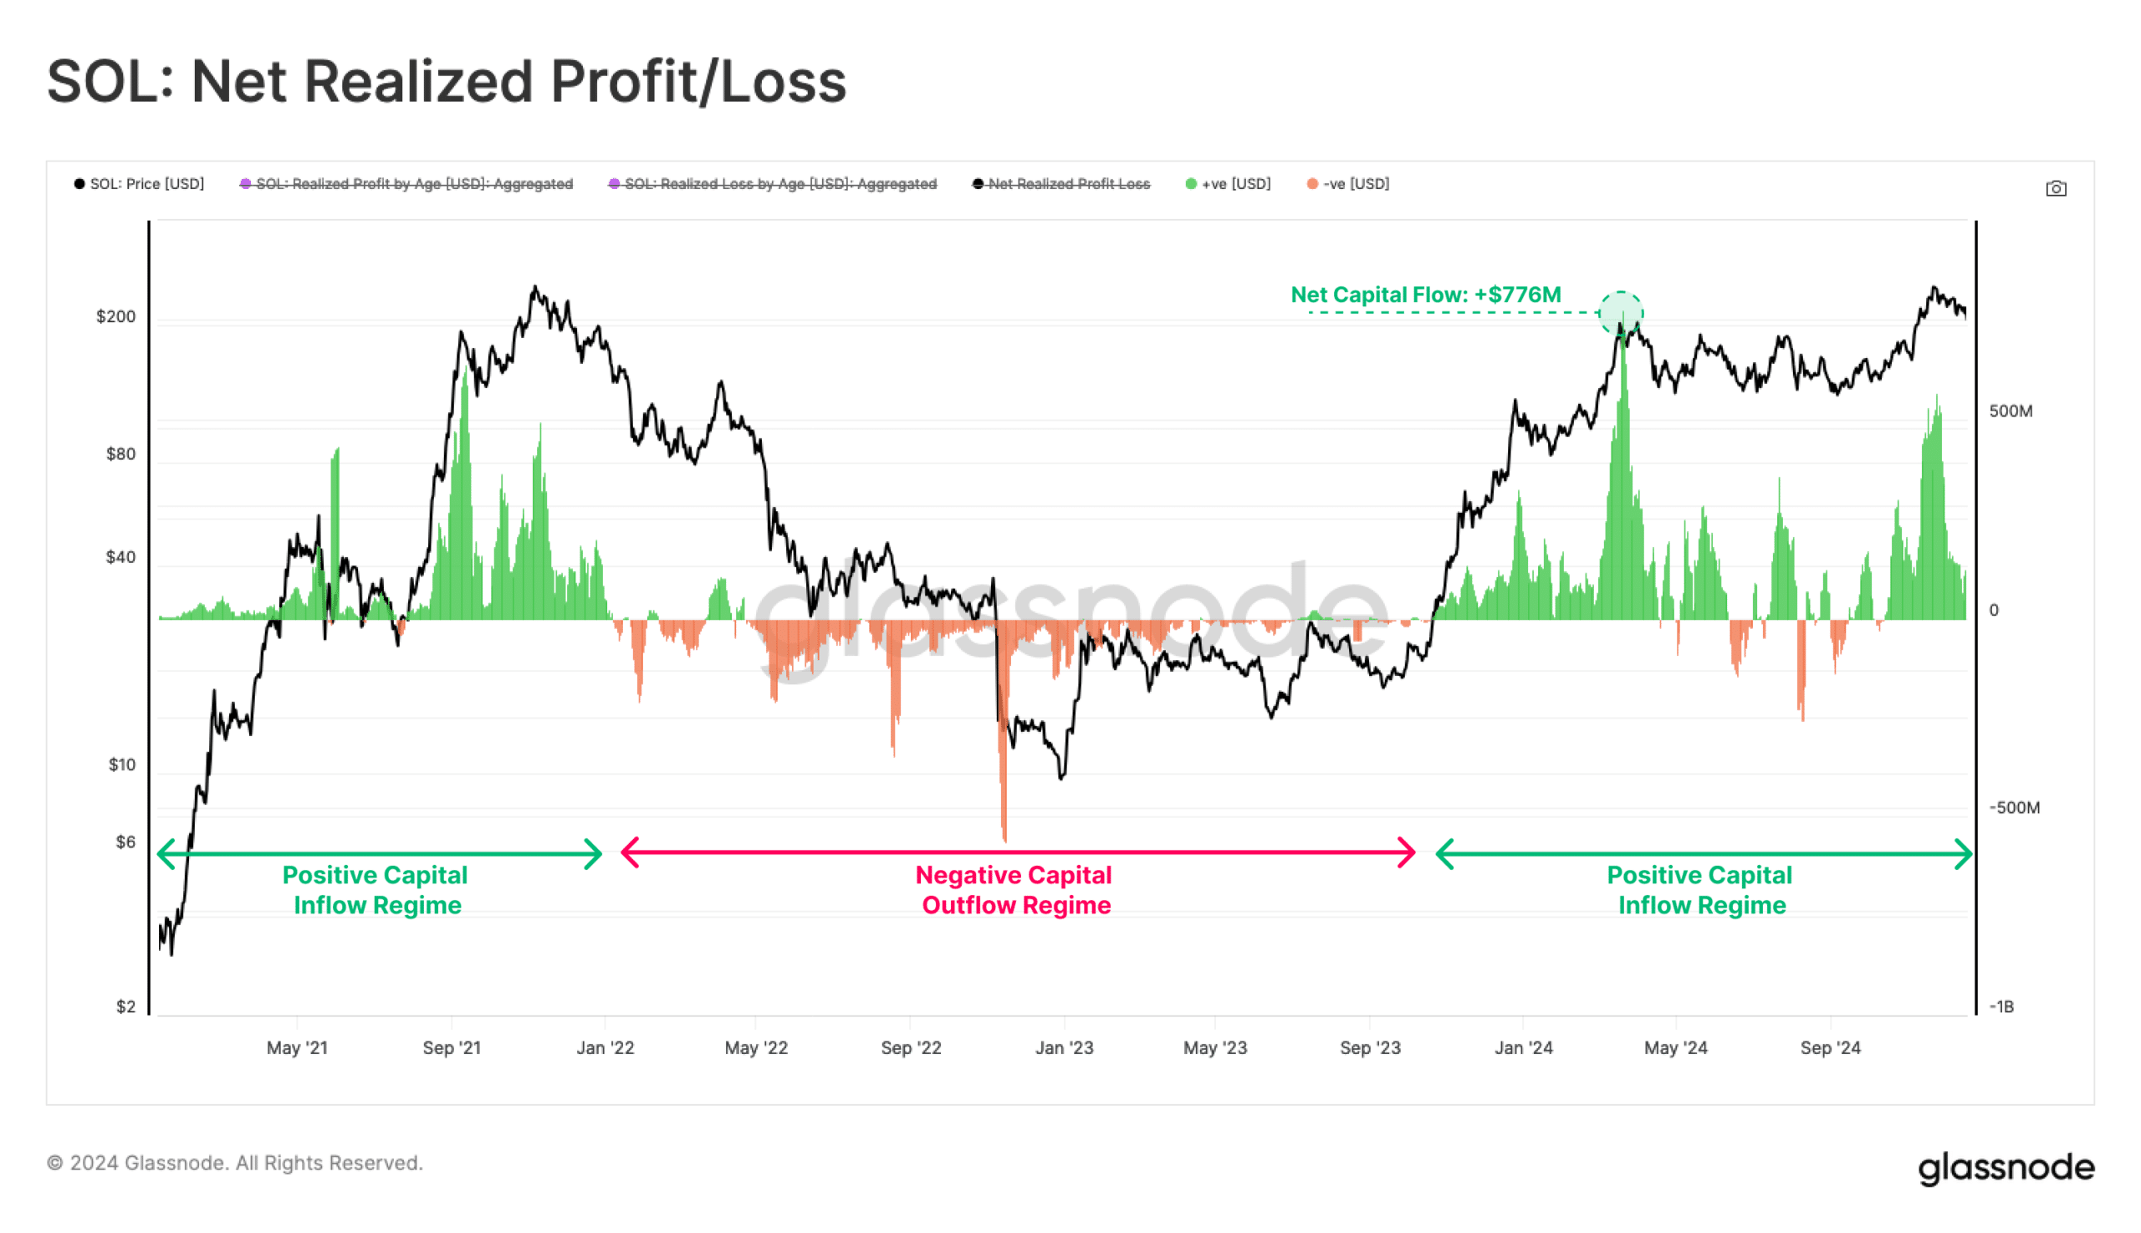This screenshot has height=1233, width=2141.
Task: Toggle the SOL: Price [USD] legend series
Action: click(139, 184)
